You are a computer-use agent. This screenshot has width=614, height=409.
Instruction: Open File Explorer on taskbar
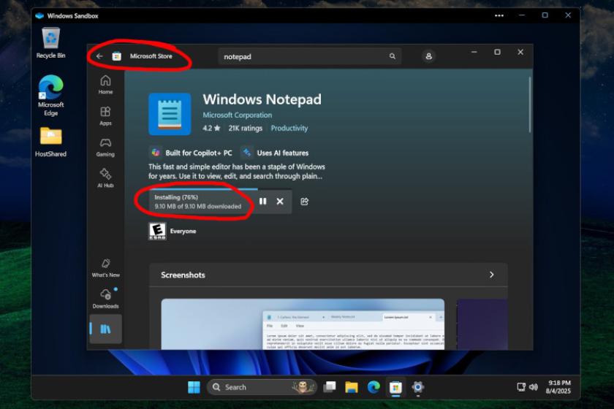[352, 387]
